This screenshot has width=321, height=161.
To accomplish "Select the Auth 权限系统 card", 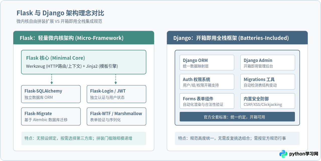I will coord(207,82).
